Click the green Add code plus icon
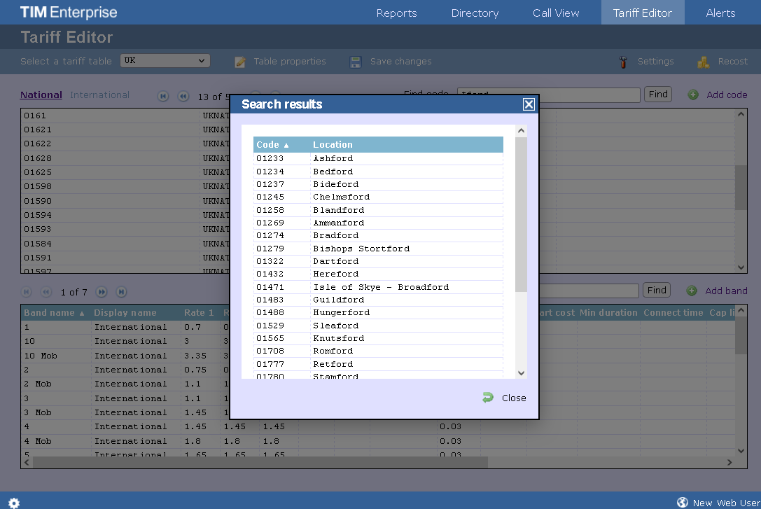The width and height of the screenshot is (761, 509). coord(692,95)
